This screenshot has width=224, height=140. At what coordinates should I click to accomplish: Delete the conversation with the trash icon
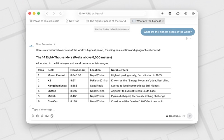[33, 116]
